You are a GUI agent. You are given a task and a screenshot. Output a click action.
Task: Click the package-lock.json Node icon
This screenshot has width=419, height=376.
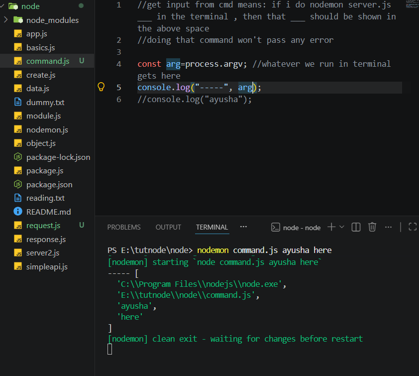(18, 157)
